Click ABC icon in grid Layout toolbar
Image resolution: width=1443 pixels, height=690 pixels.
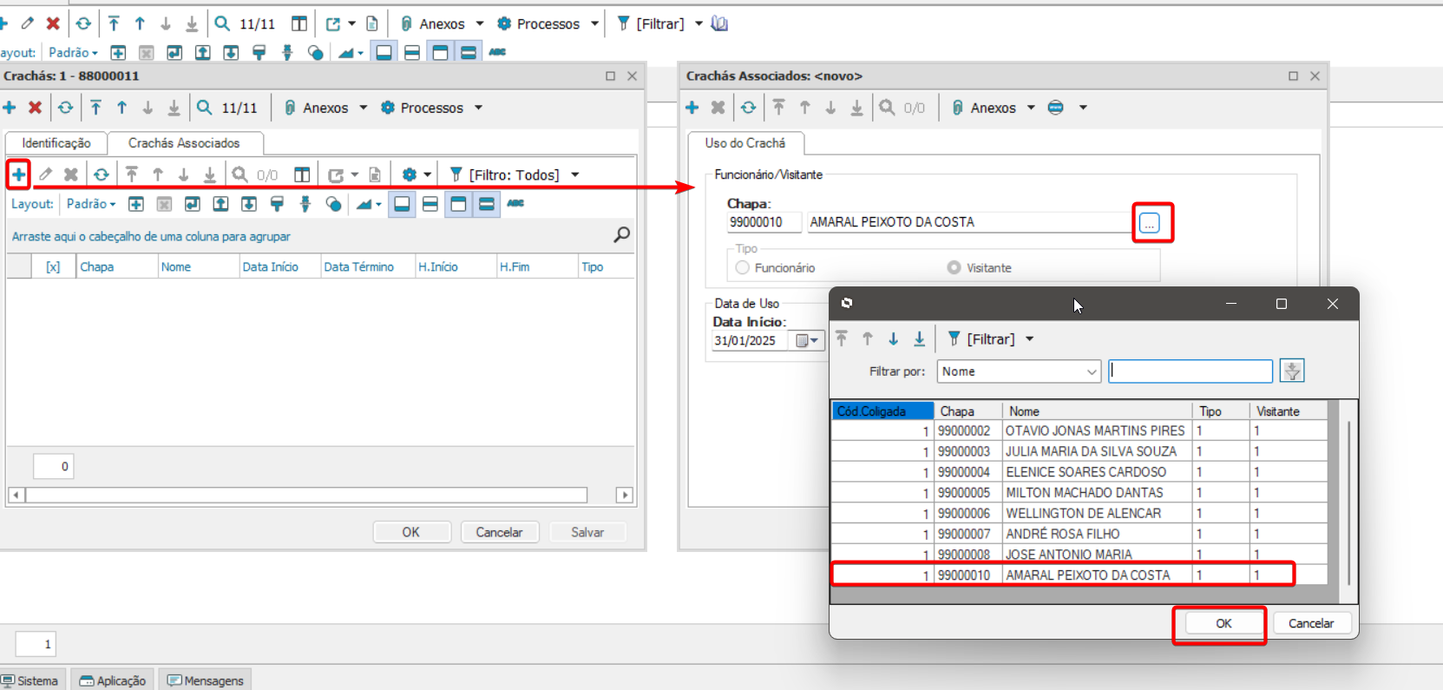tap(515, 203)
